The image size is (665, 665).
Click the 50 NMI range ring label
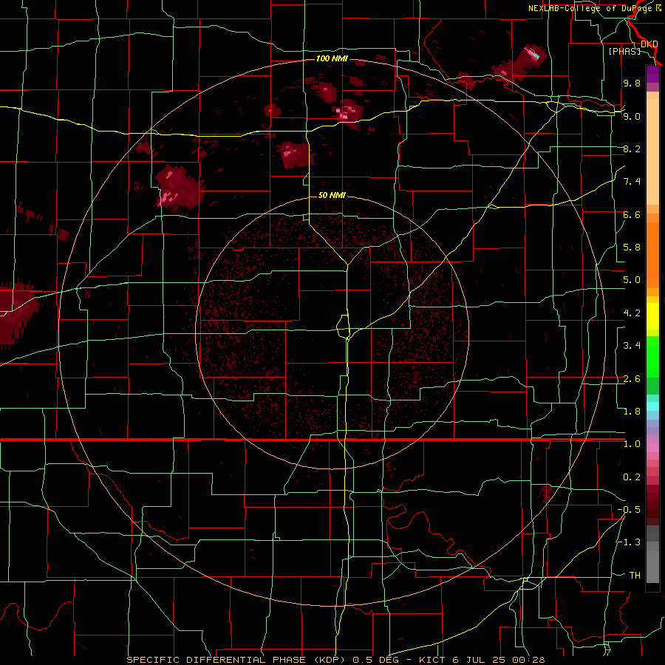click(x=332, y=195)
